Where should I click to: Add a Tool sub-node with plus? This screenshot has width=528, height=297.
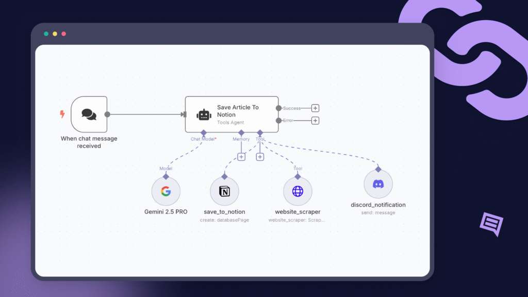(260, 157)
